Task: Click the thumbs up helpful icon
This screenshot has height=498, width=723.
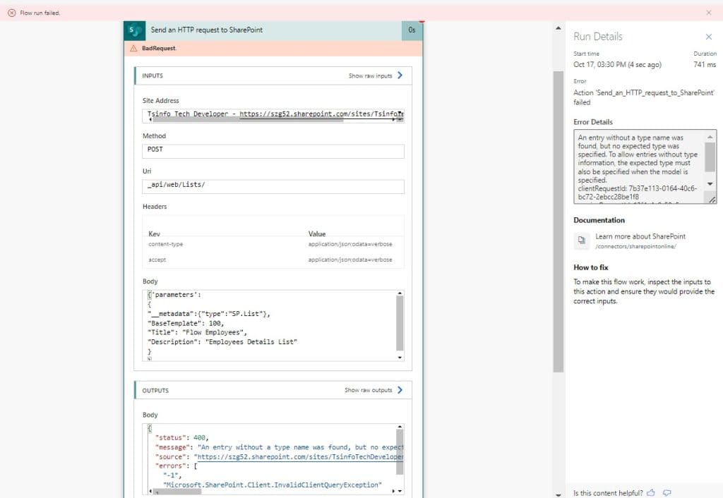Action: (x=650, y=493)
